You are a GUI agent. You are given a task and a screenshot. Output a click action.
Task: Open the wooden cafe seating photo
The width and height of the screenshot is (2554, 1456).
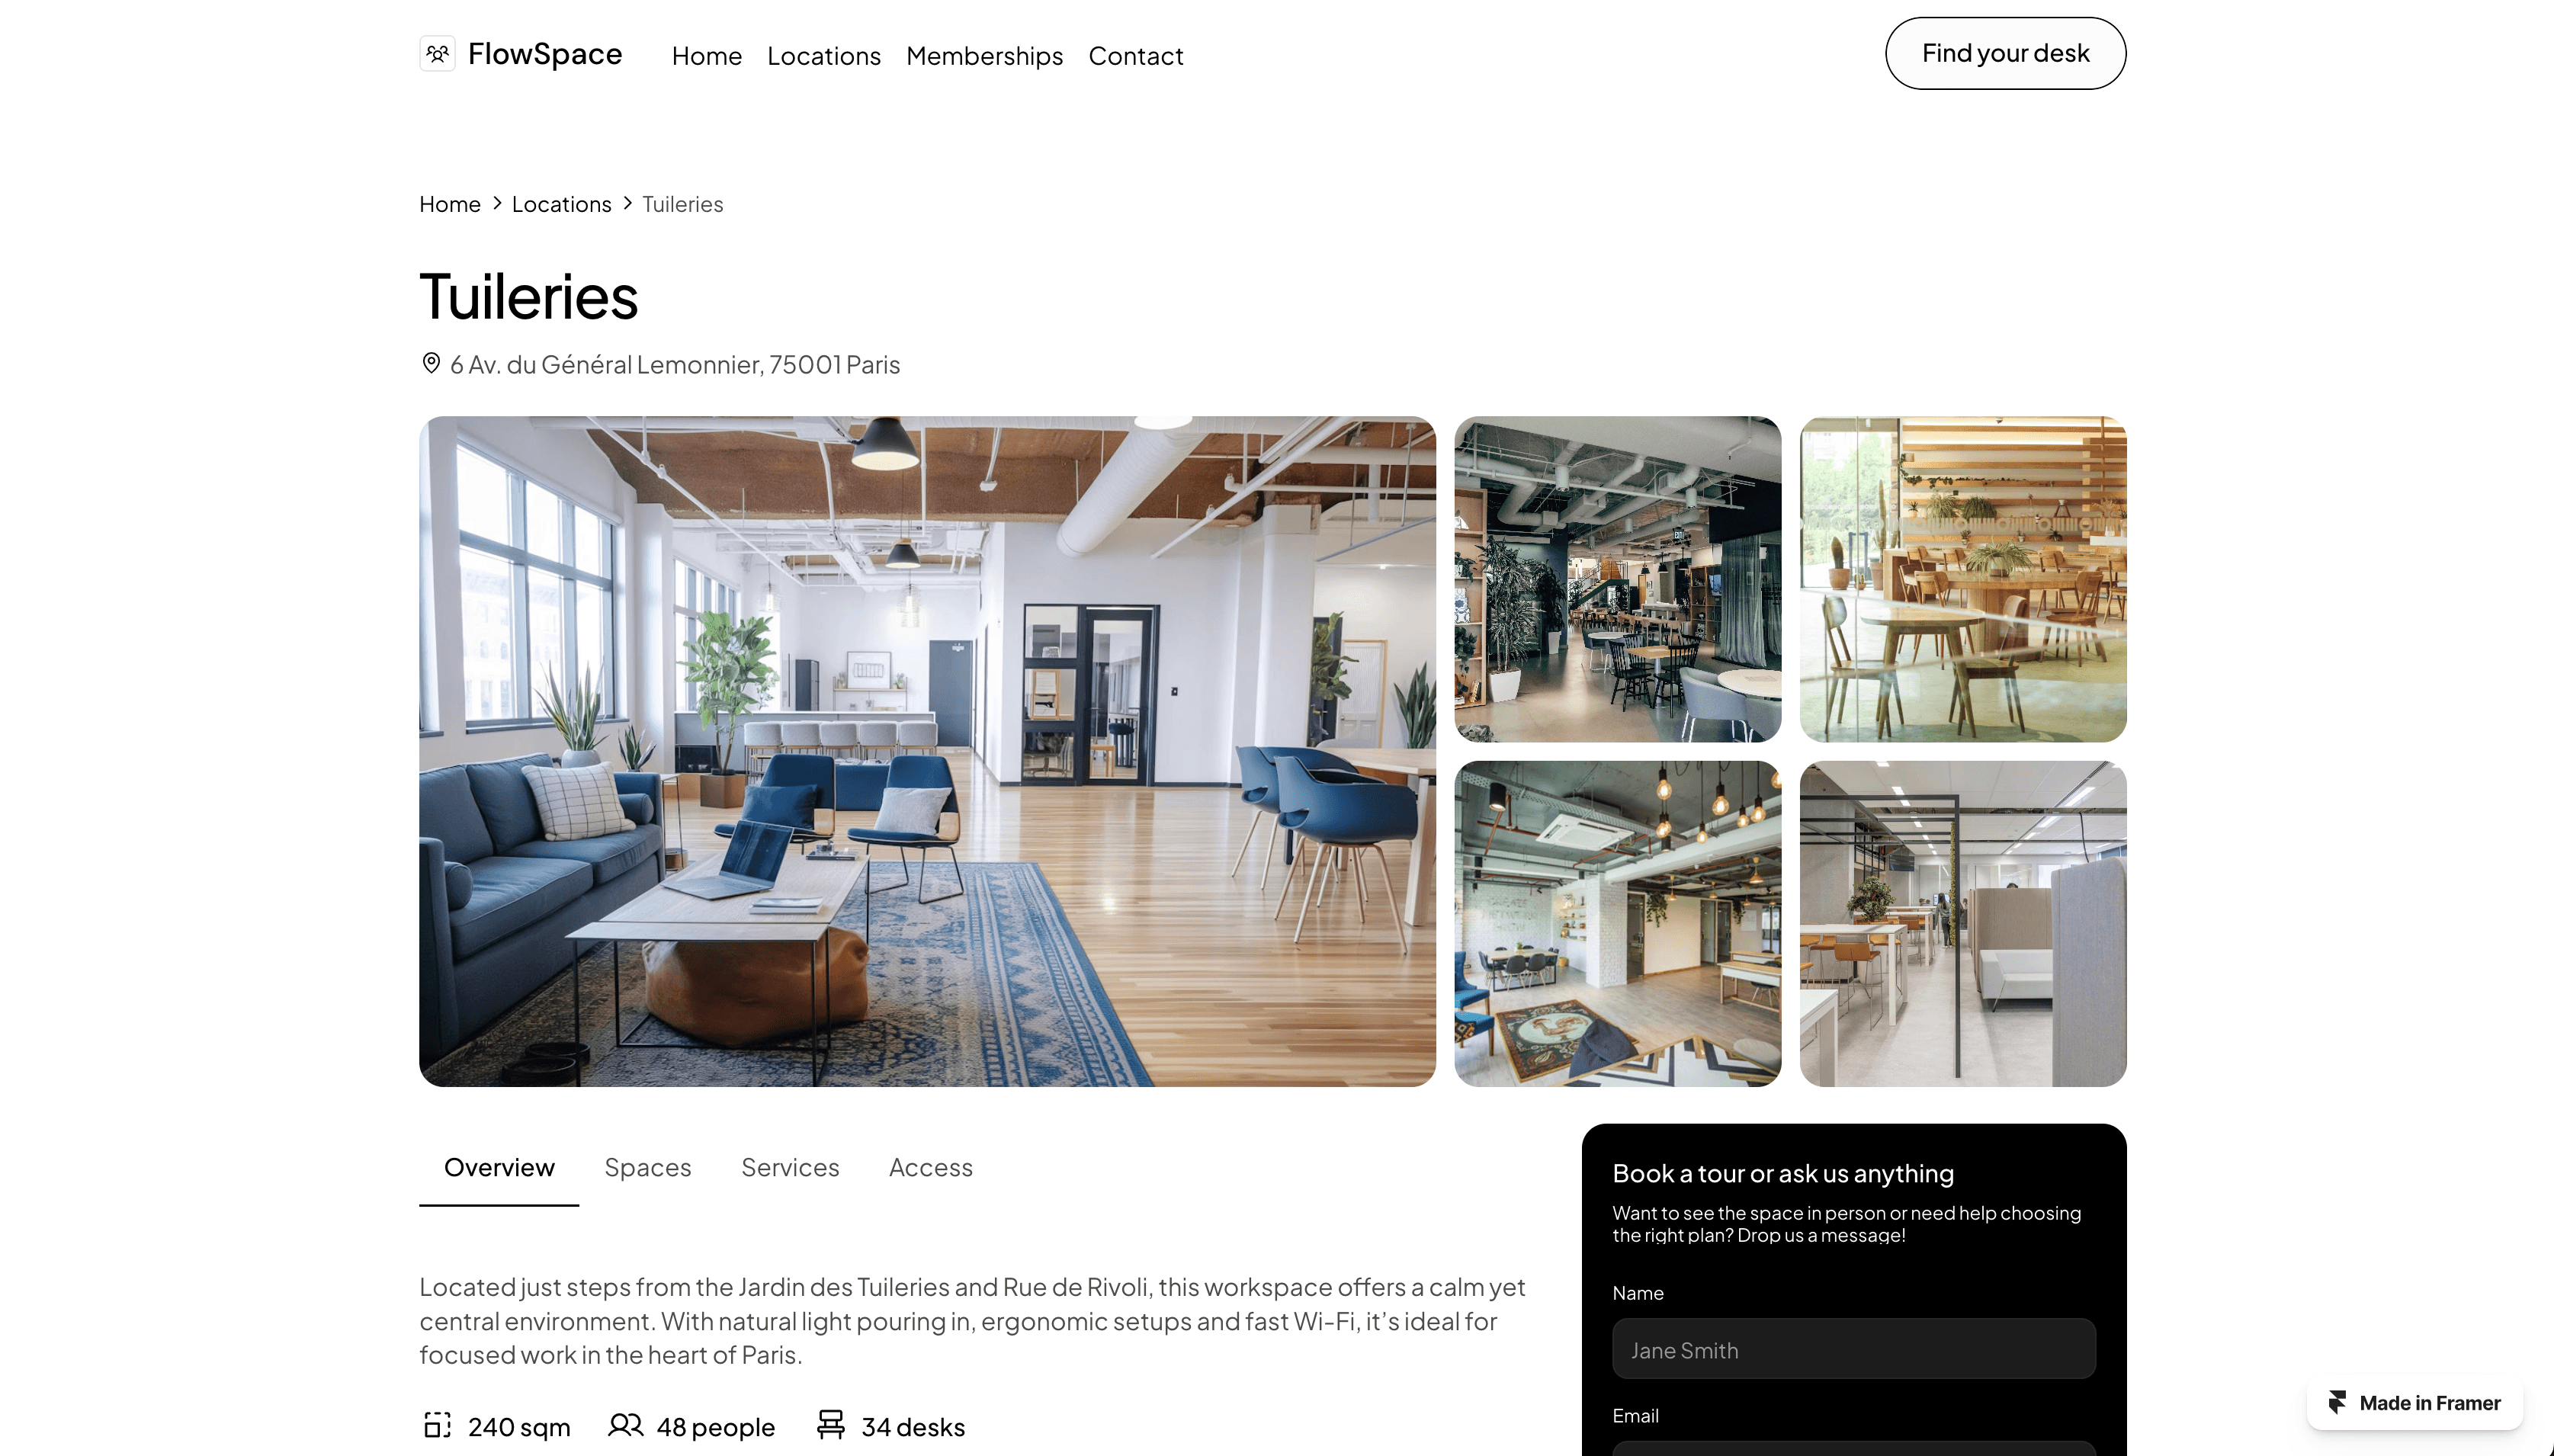tap(1962, 579)
